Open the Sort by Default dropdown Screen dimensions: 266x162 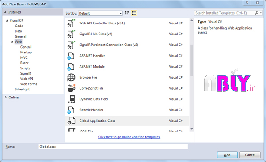click(x=100, y=13)
